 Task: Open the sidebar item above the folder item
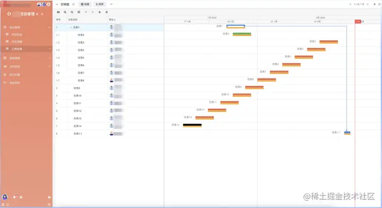click(27, 74)
